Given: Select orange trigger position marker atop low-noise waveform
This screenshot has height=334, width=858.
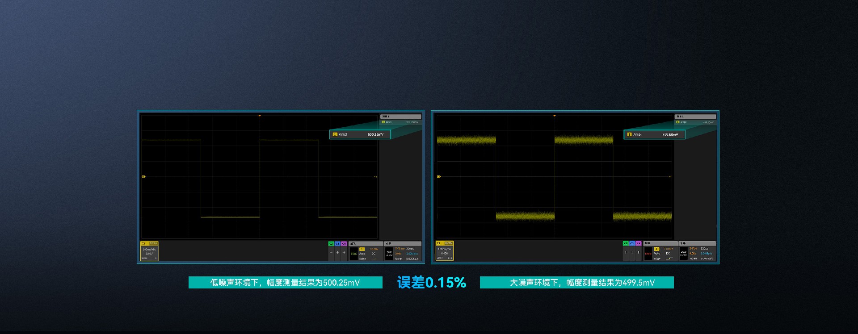Looking at the screenshot, I should (x=259, y=116).
